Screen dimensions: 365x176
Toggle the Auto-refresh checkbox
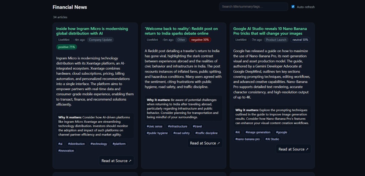click(293, 7)
